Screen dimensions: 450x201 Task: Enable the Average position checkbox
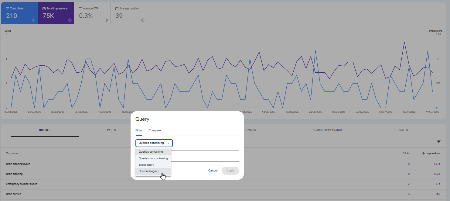117,9
